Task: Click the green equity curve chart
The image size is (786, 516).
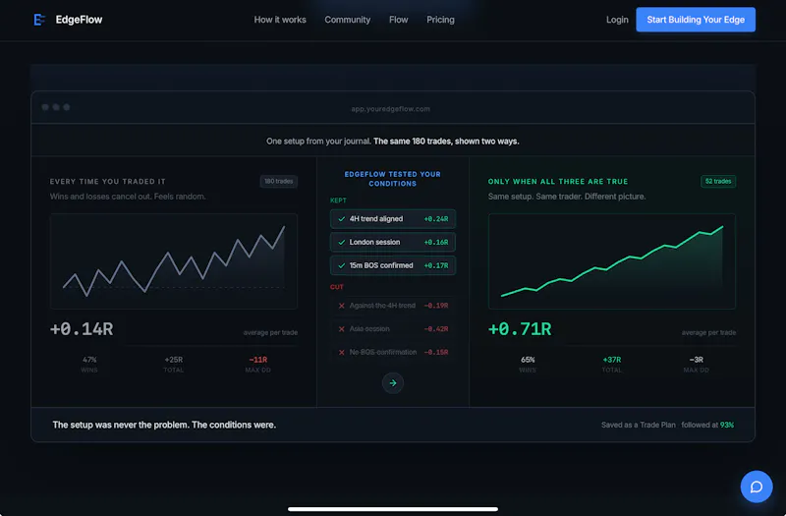Action: pyautogui.click(x=611, y=261)
